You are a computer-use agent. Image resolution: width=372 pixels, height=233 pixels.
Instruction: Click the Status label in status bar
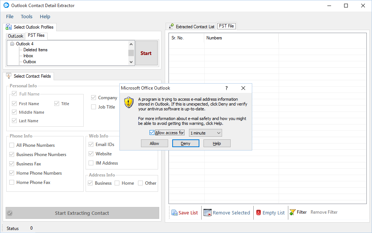pos(13,228)
